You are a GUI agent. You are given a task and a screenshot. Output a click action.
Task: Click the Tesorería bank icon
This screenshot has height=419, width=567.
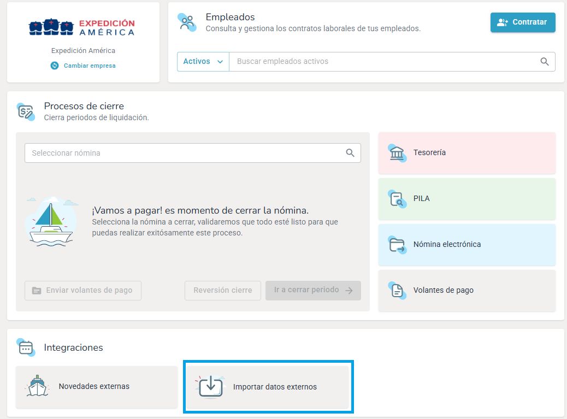tap(397, 153)
